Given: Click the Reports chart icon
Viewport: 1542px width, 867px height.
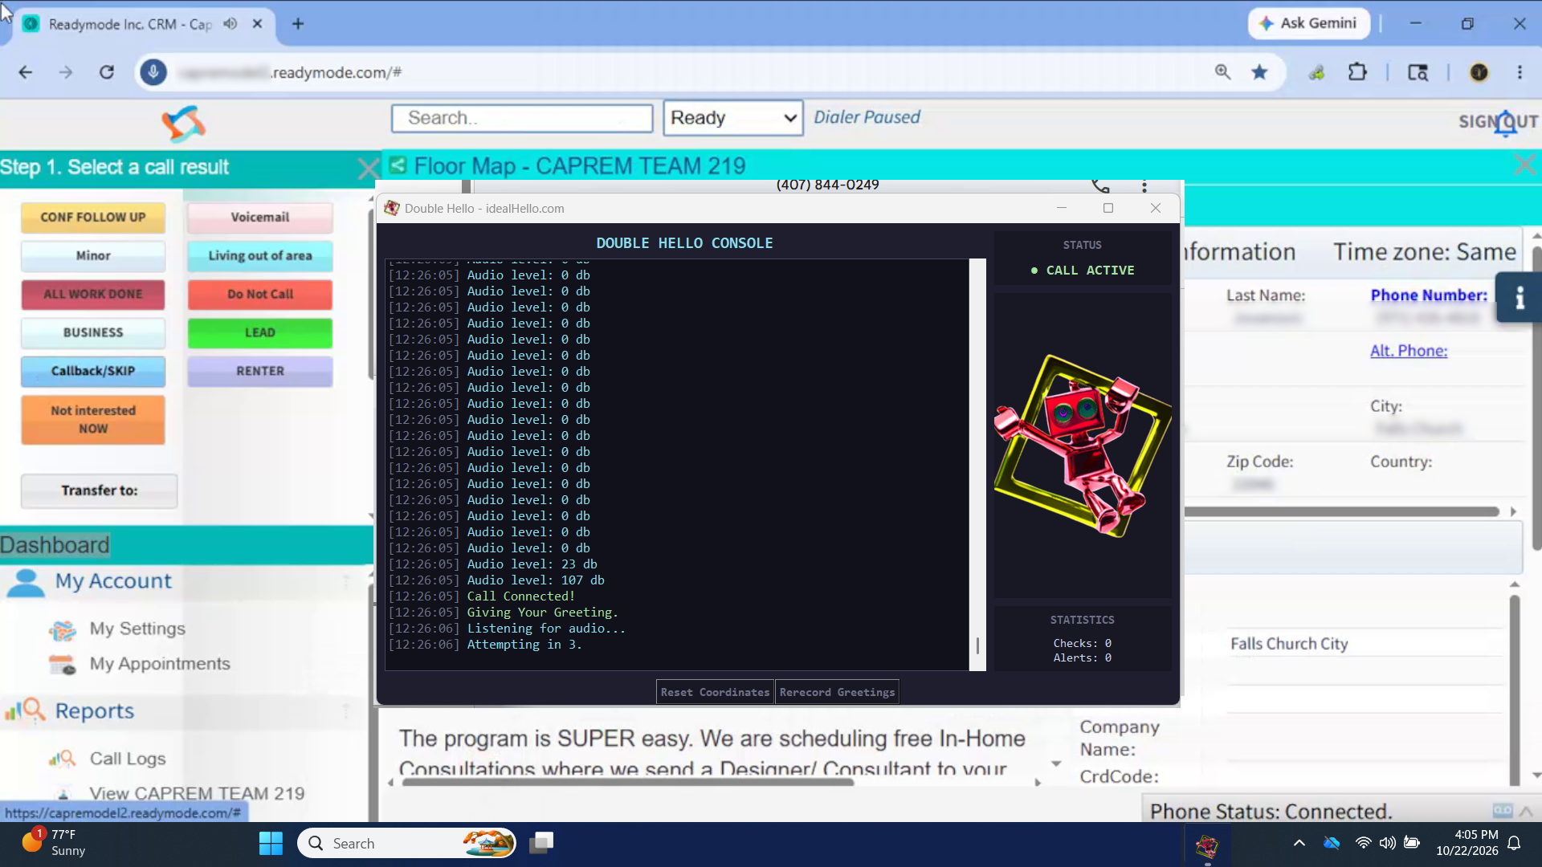Looking at the screenshot, I should 25,710.
